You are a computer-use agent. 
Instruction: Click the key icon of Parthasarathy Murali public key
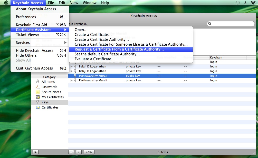tap(75, 76)
